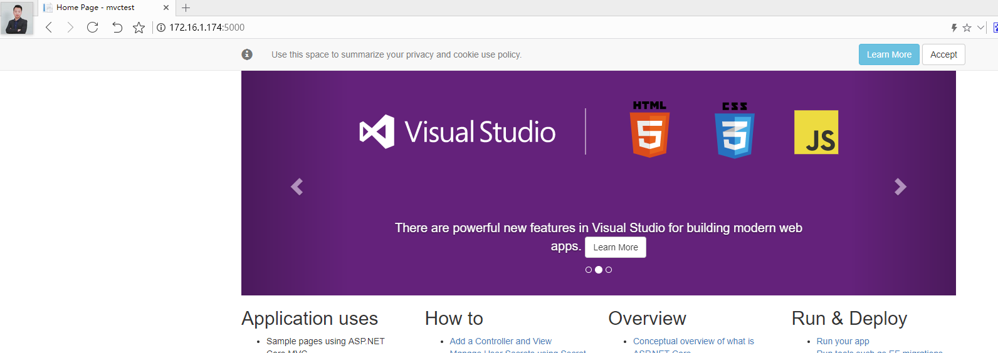
Task: Click the site info icon in address bar
Action: (x=161, y=28)
